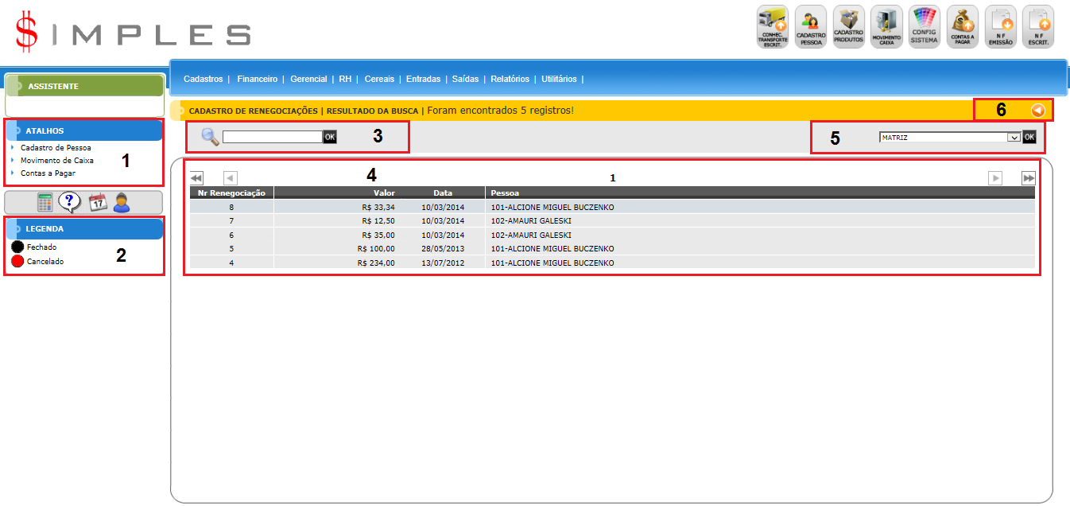Click the search text input field

[x=272, y=137]
